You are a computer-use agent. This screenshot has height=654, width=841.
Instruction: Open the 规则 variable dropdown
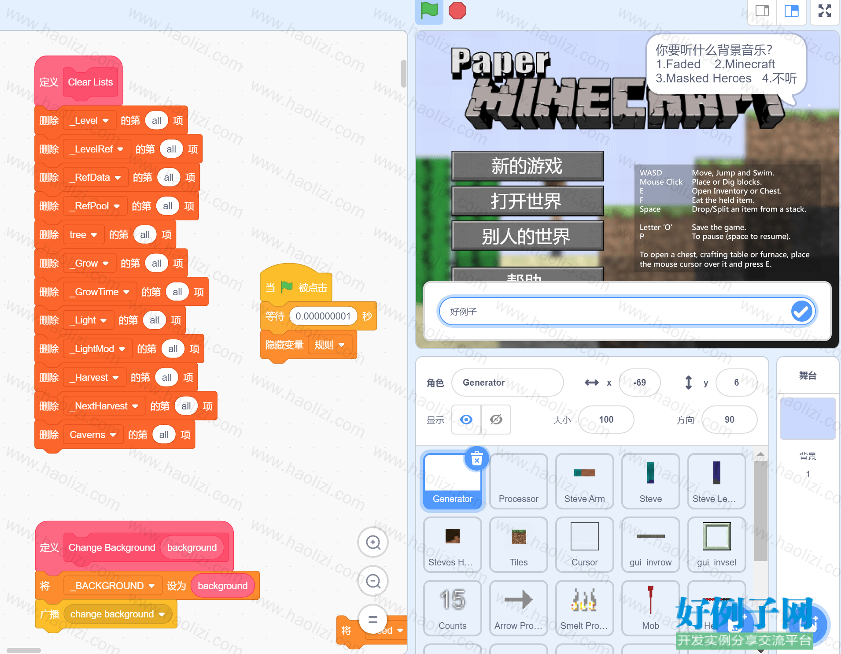(330, 345)
